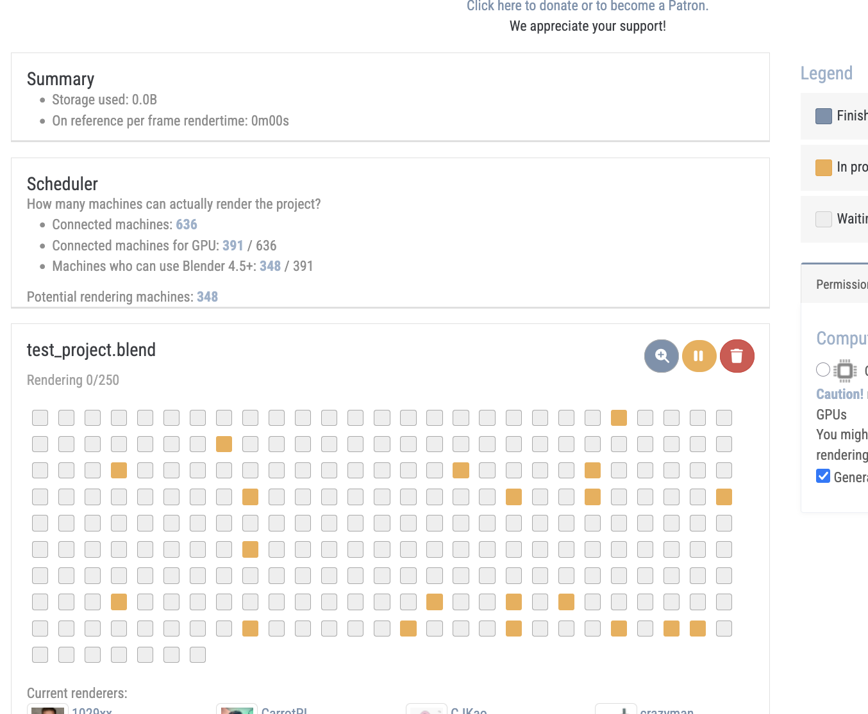The image size is (868, 714).
Task: Open the connected machines count 636
Action: point(187,225)
